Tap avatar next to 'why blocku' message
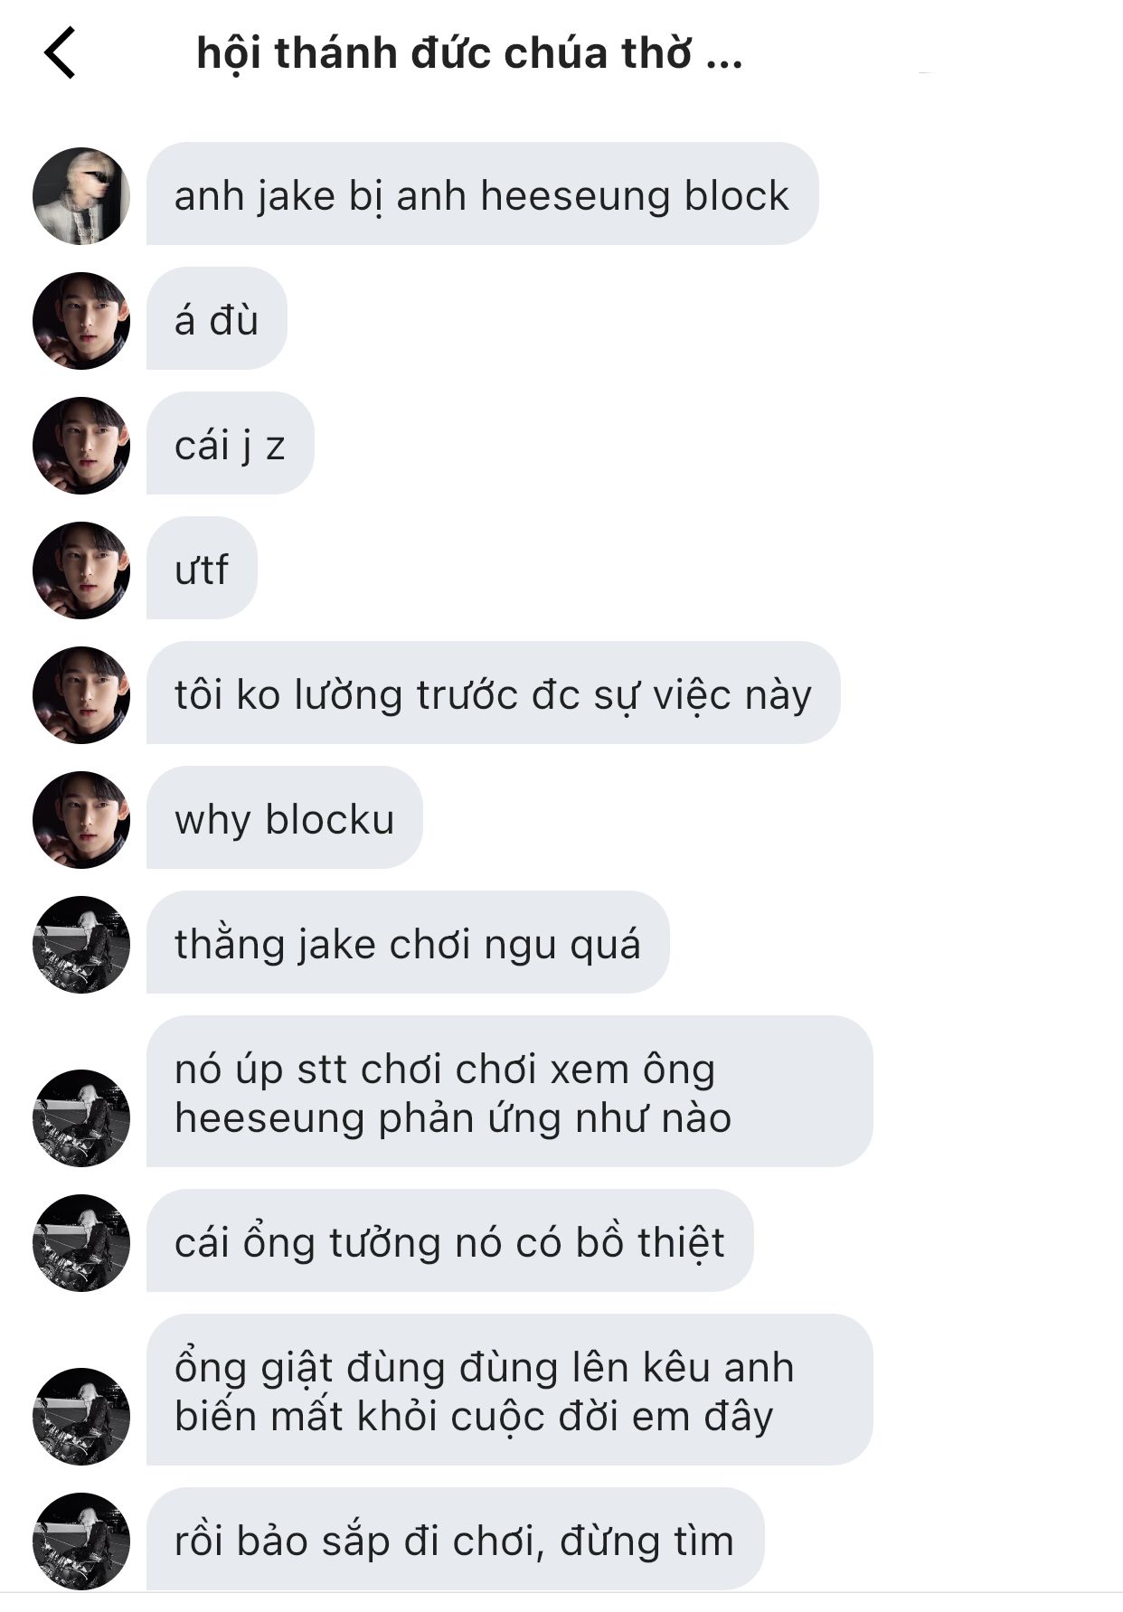 coord(81,820)
